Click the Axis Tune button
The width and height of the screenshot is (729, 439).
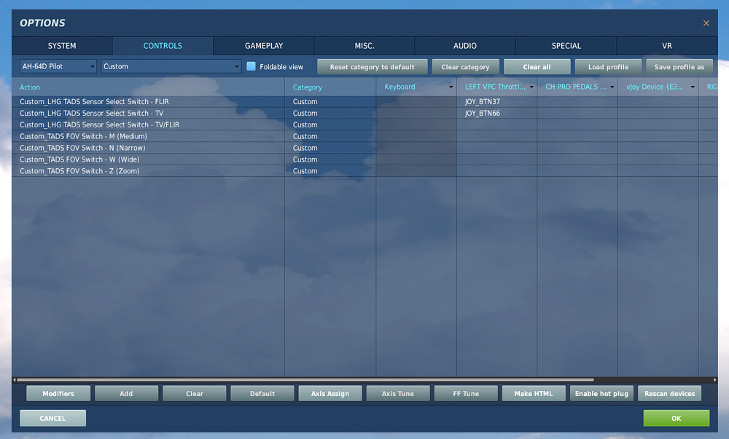398,394
